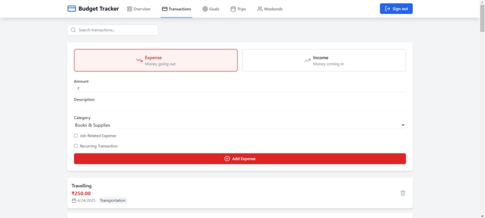The width and height of the screenshot is (485, 218).
Task: Submit with the Add Expense button
Action: point(239,158)
